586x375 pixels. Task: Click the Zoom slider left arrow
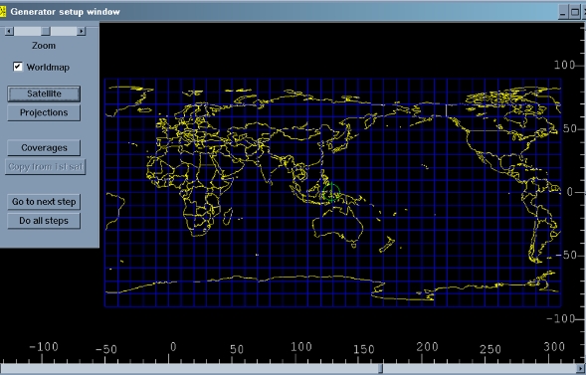coord(9,31)
